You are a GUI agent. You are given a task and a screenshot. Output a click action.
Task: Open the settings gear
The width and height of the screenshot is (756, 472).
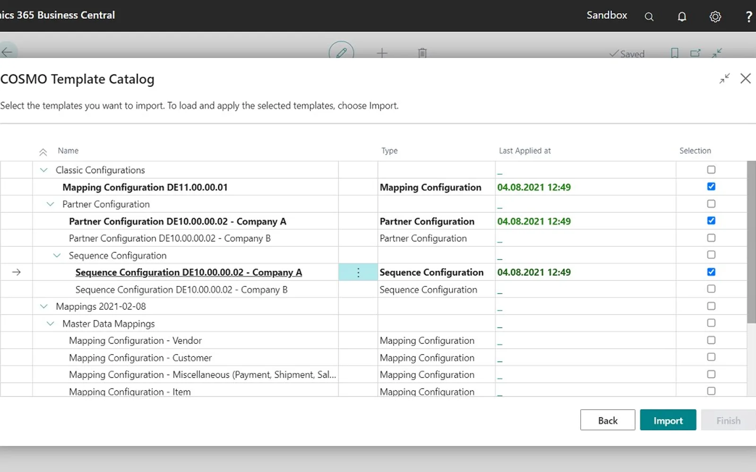tap(715, 17)
